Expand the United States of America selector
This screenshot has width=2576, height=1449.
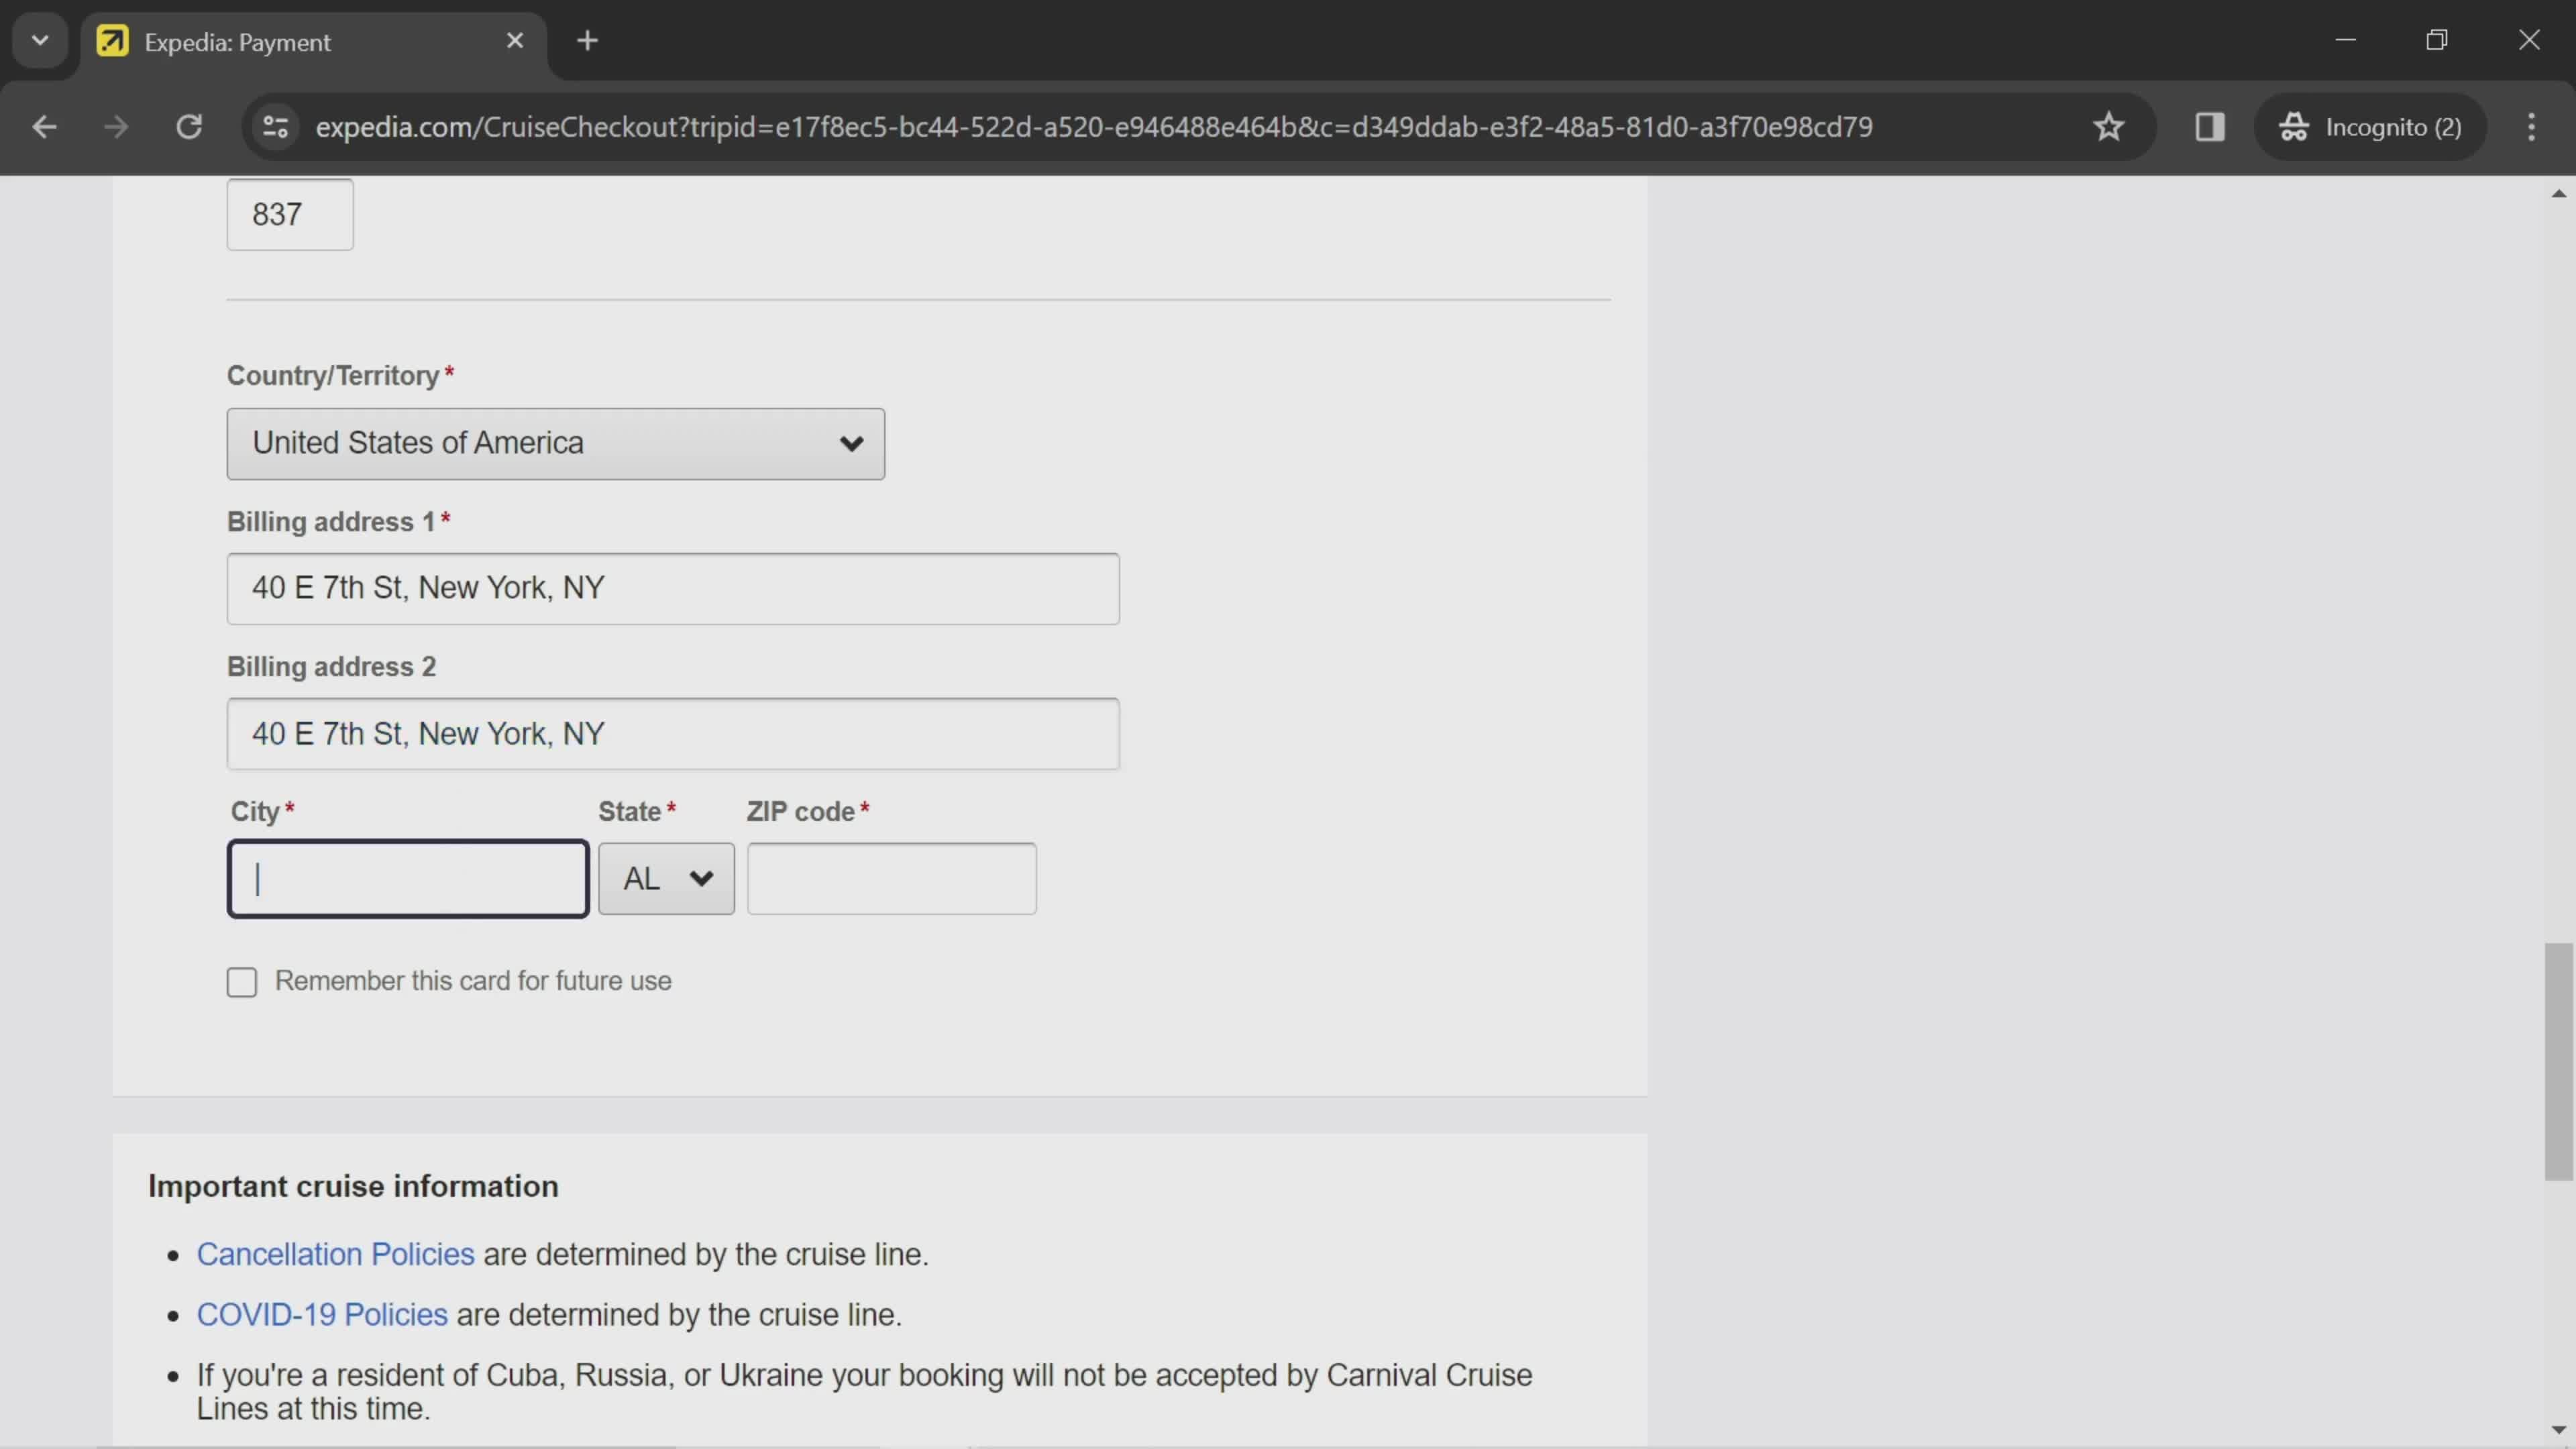tap(555, 442)
